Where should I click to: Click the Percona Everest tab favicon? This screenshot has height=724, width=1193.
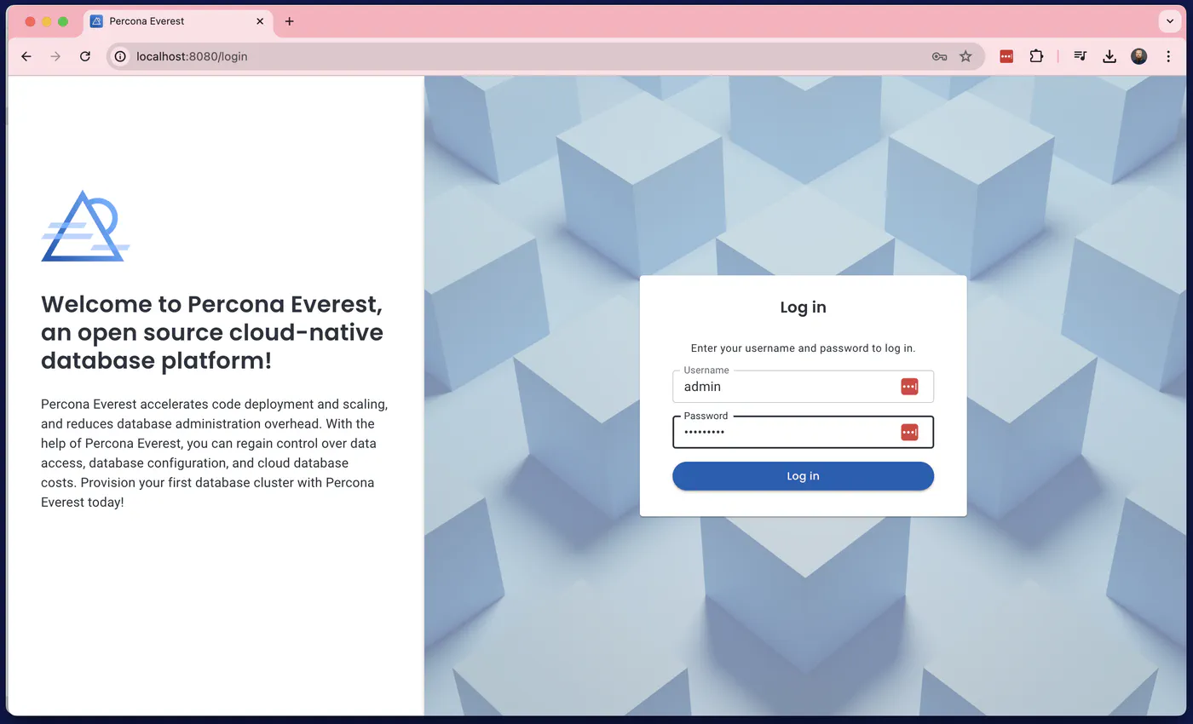click(97, 21)
